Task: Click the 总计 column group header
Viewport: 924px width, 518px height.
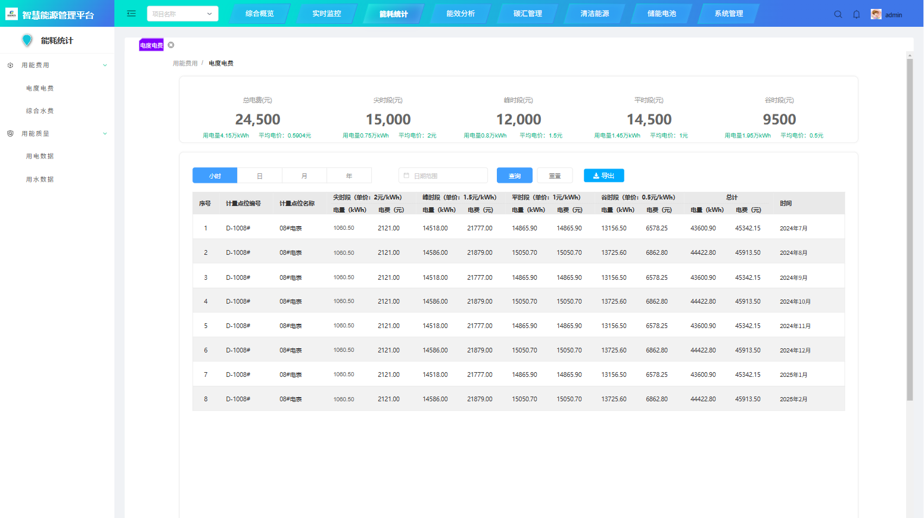Action: [x=732, y=197]
